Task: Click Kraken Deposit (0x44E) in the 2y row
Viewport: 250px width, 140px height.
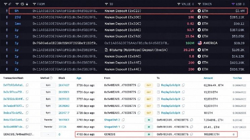Action: pyautogui.click(x=123, y=69)
